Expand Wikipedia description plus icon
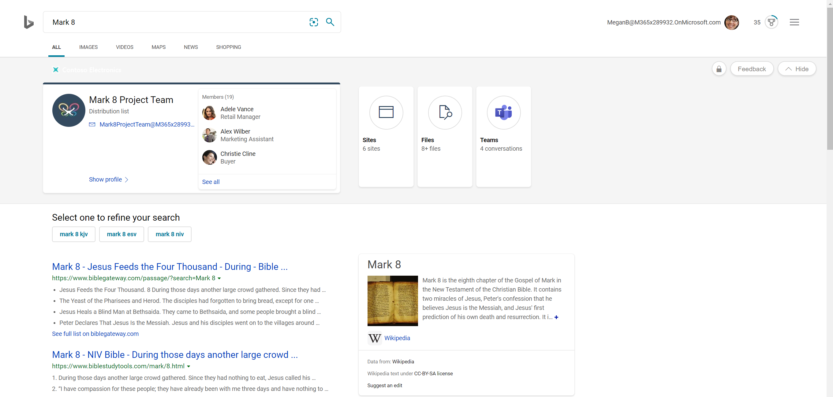Viewport: 833px width, 397px height. pyautogui.click(x=556, y=317)
